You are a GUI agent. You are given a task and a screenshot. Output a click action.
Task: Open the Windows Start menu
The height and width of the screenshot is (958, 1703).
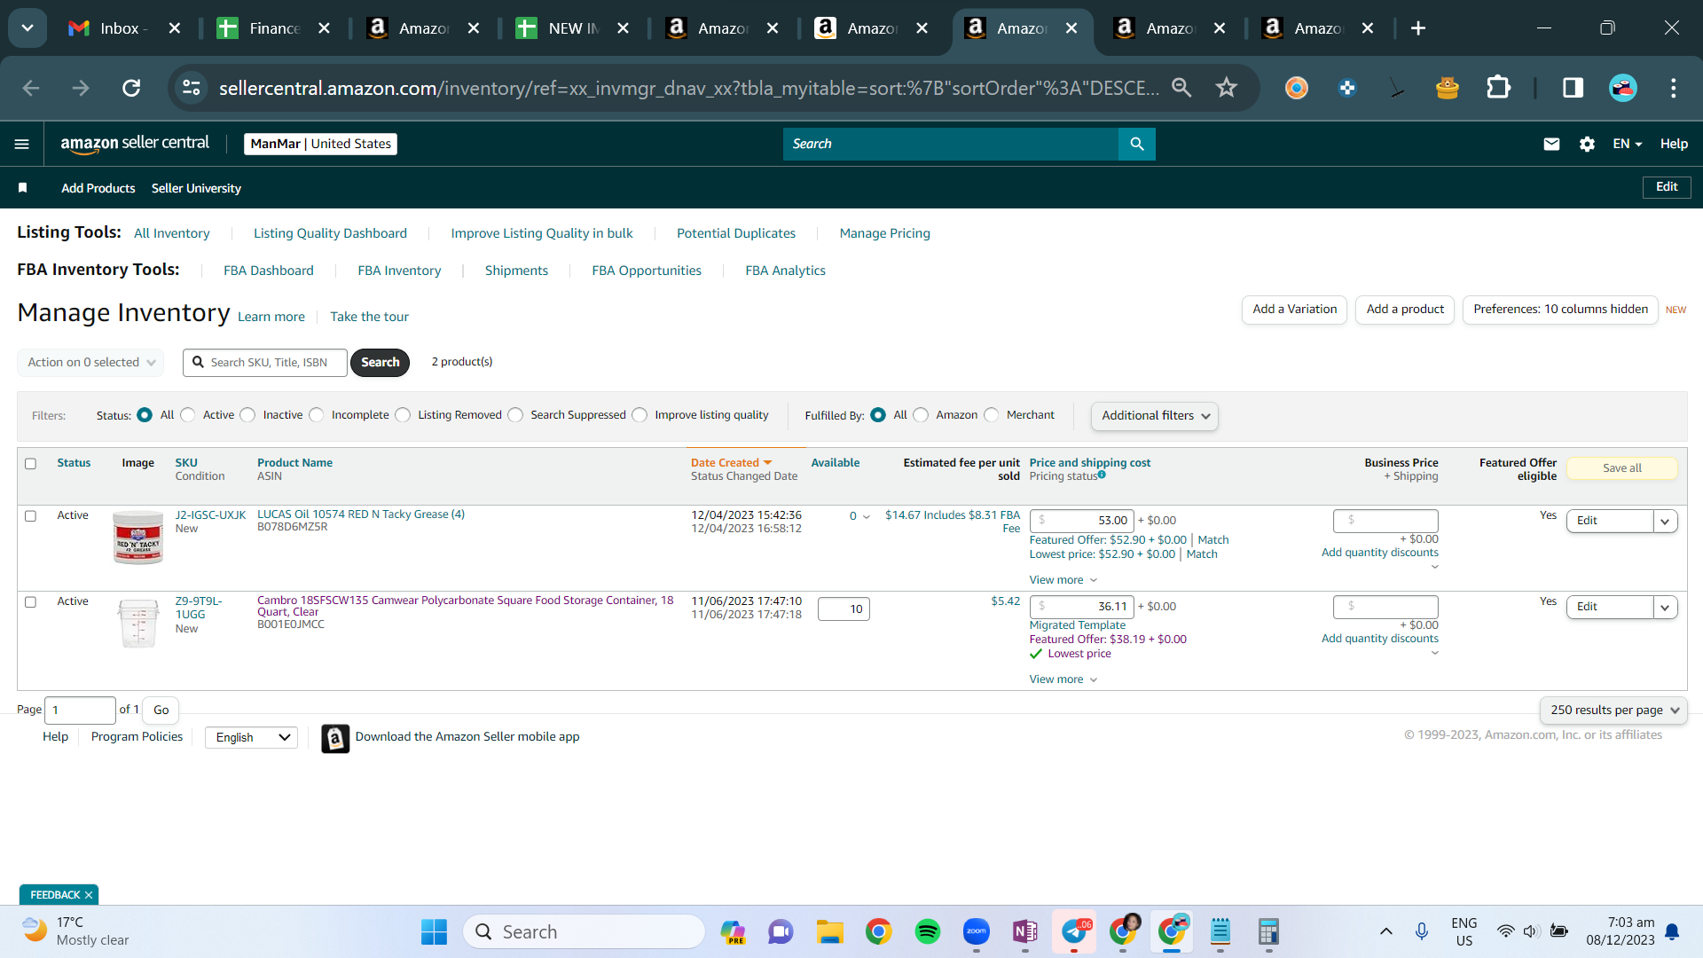pos(434,931)
